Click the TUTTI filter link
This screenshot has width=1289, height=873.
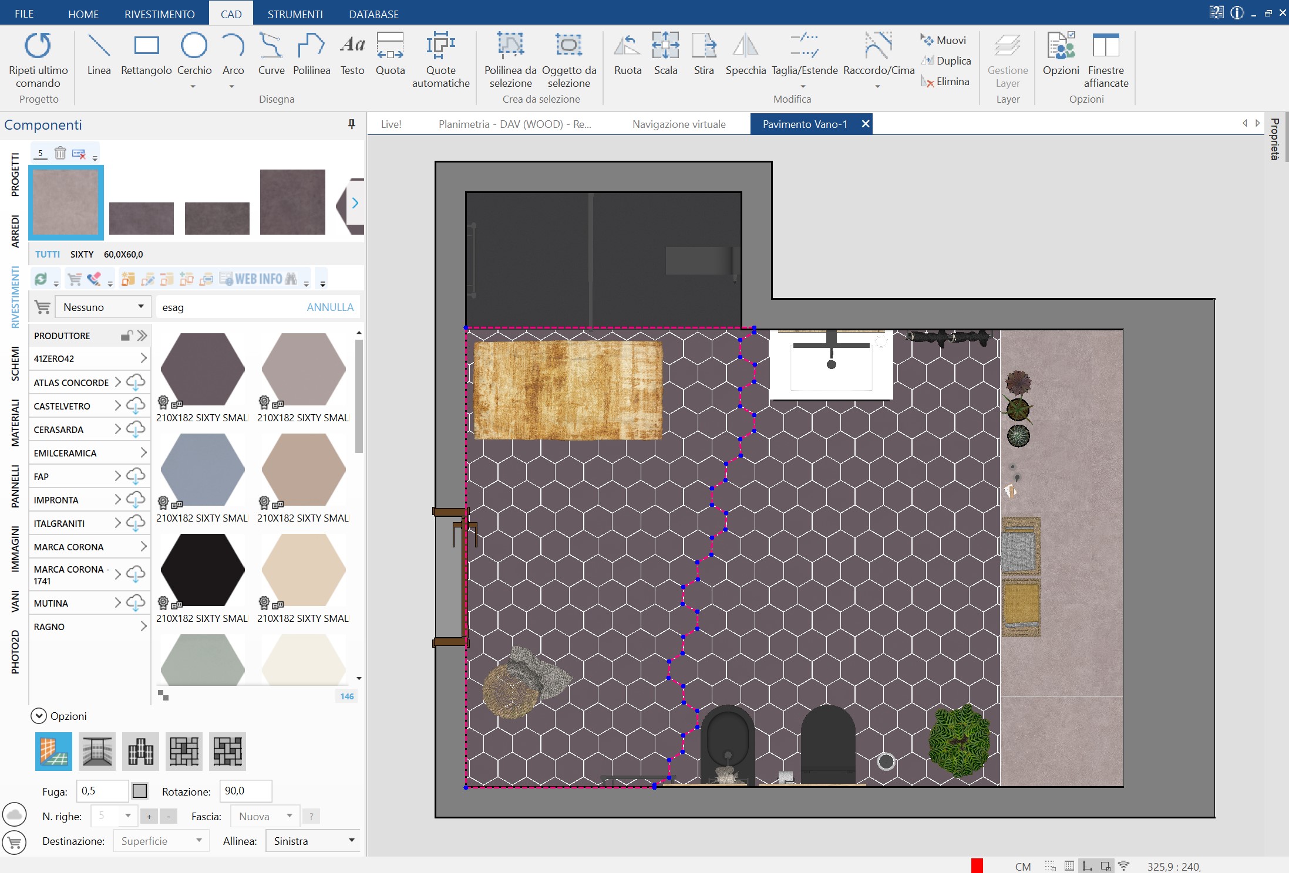point(48,254)
